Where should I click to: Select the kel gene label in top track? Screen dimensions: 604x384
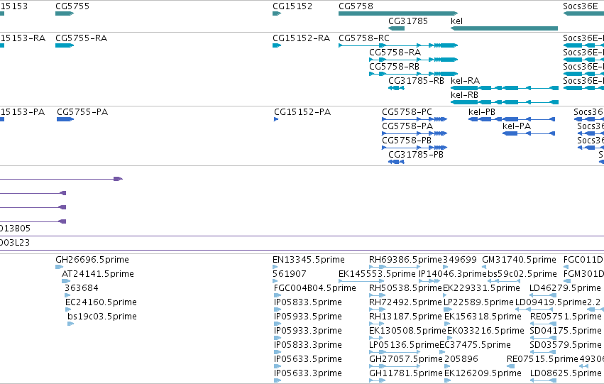tap(456, 21)
